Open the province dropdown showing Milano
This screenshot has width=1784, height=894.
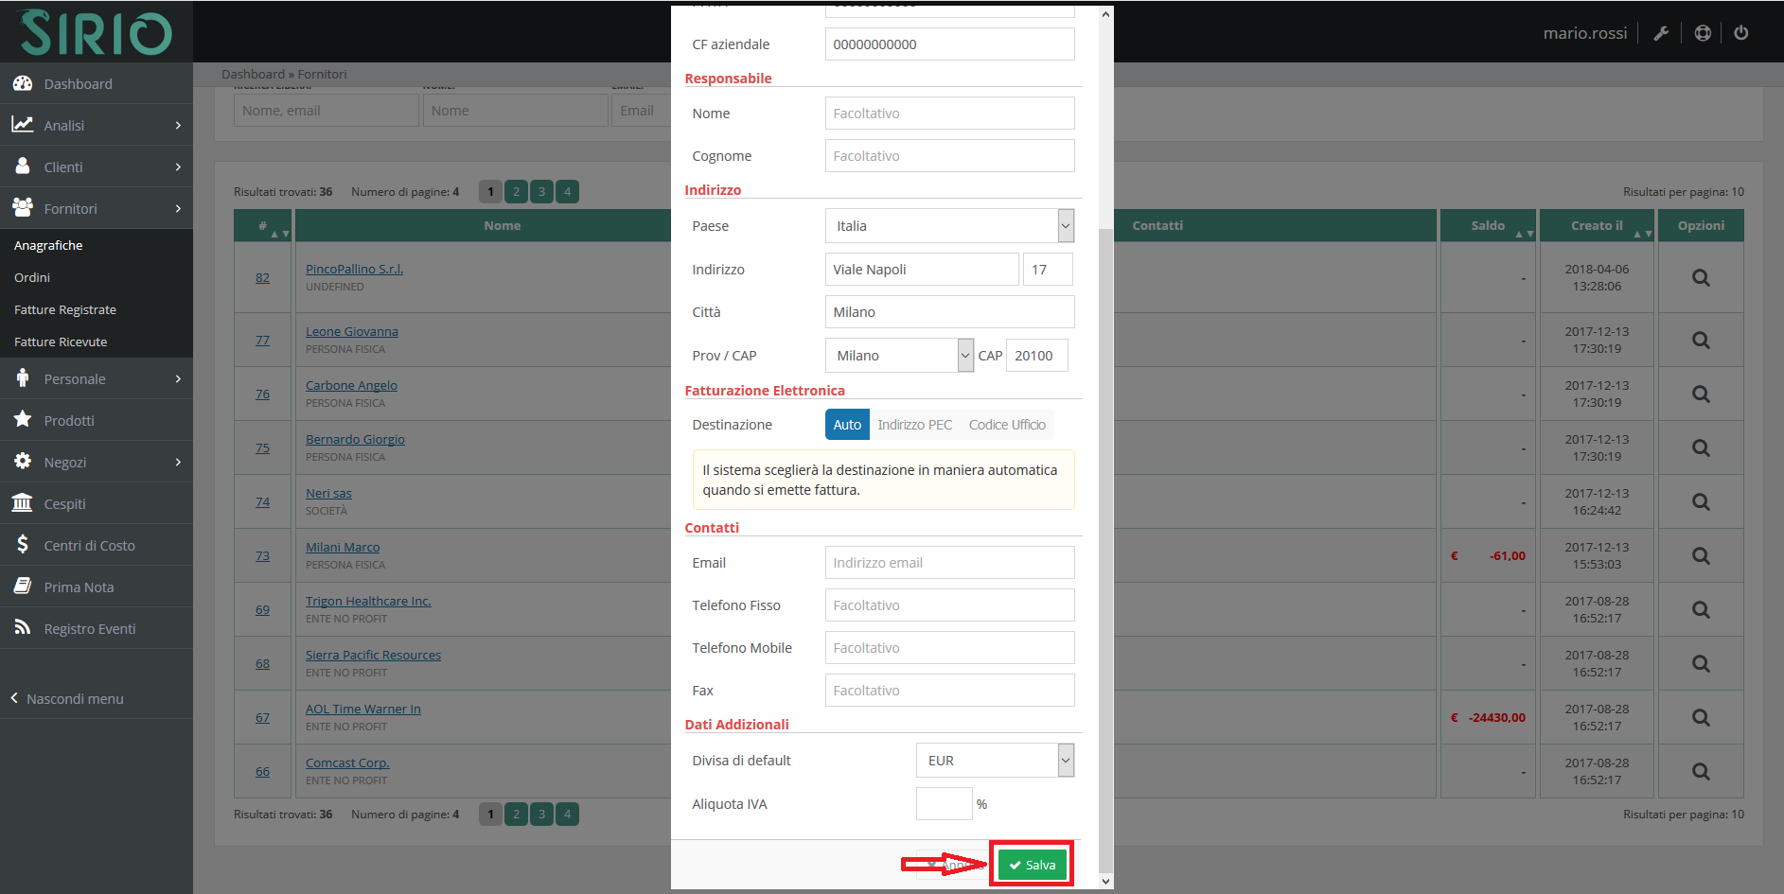[x=898, y=356]
